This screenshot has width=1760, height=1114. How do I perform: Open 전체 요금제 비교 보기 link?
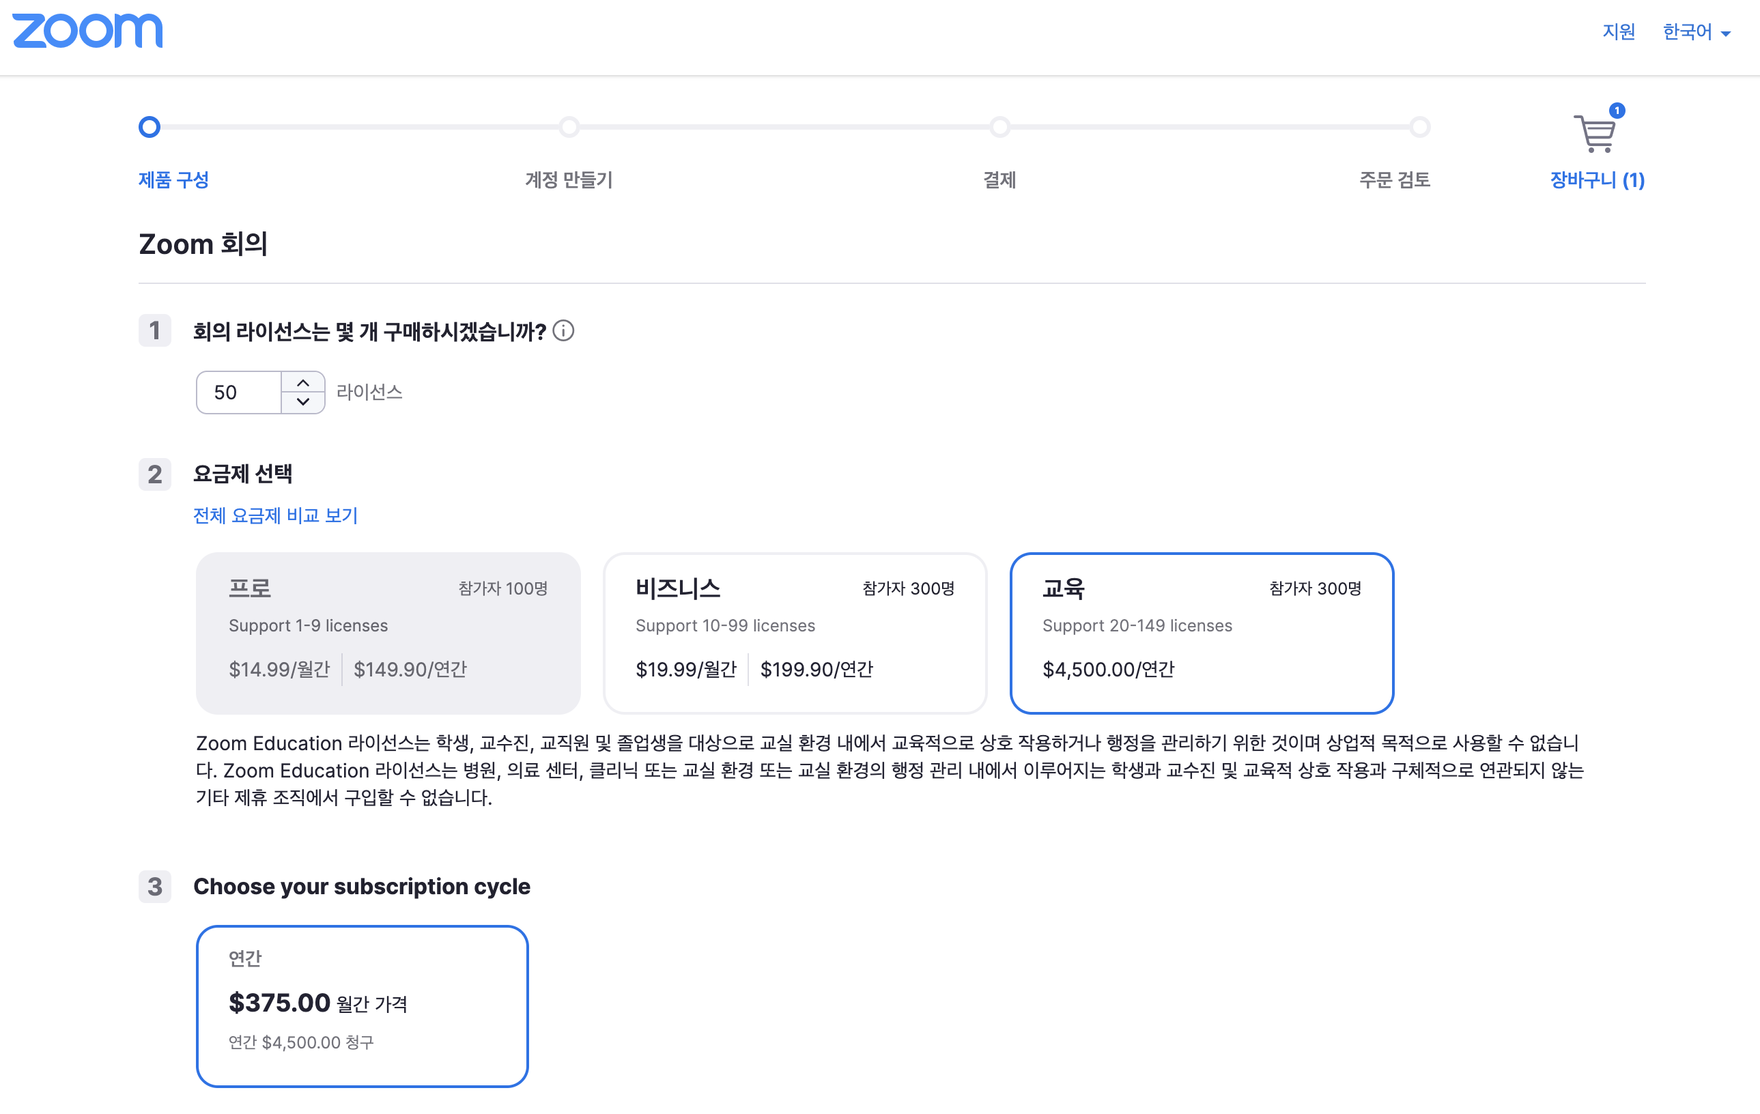[x=276, y=516]
